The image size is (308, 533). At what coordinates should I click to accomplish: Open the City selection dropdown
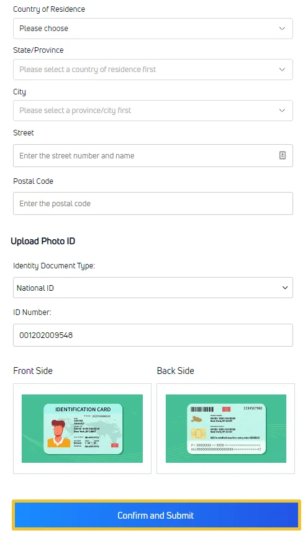(153, 111)
